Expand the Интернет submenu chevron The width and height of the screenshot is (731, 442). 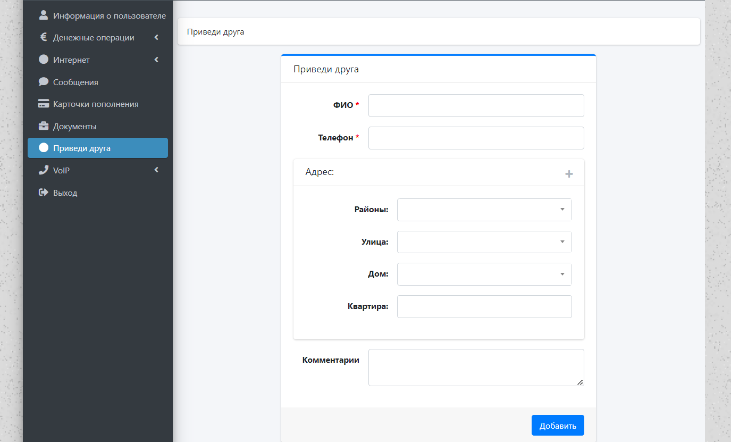click(156, 60)
